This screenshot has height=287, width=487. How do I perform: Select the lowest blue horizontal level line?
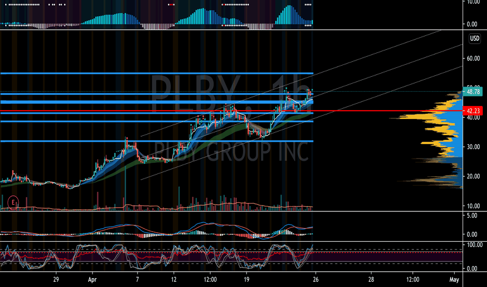(157, 141)
